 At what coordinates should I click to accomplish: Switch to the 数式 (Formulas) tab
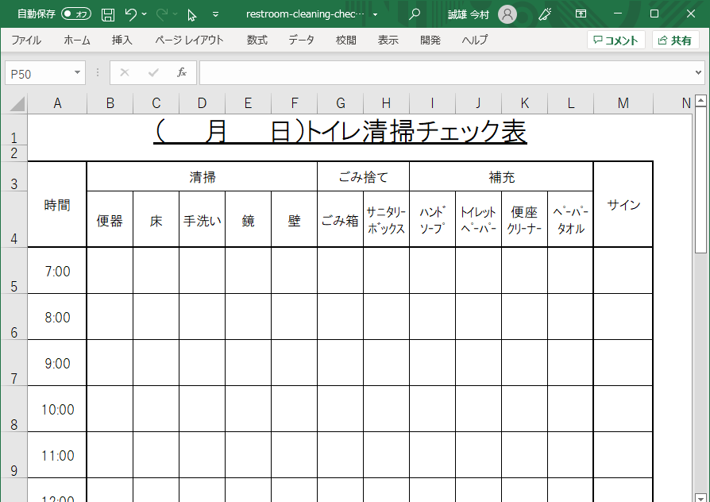click(257, 40)
